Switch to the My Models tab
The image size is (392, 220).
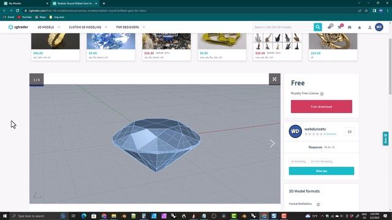click(25, 4)
